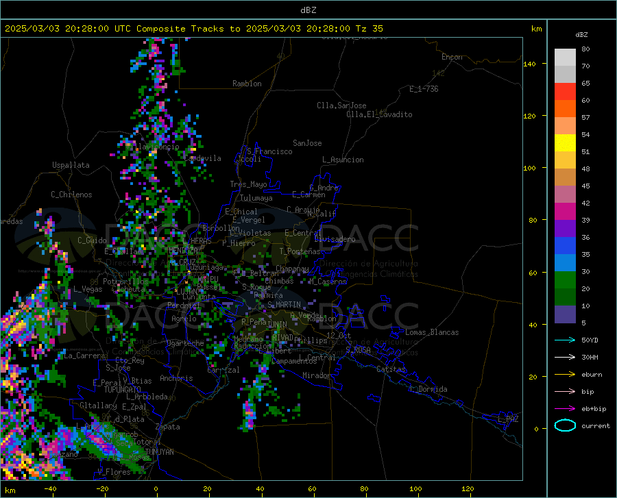
Task: Click the Mirador map label
Action: [x=317, y=375]
